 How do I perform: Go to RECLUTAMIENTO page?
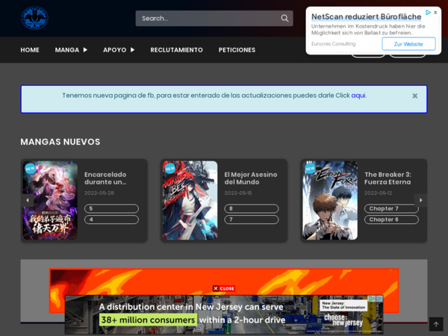(176, 50)
